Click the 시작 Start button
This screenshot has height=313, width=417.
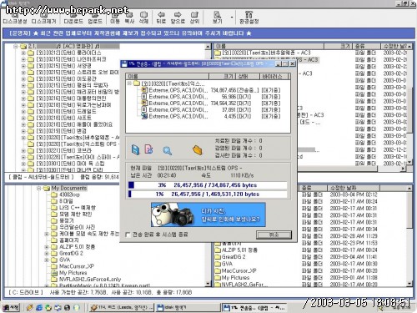tap(11, 307)
